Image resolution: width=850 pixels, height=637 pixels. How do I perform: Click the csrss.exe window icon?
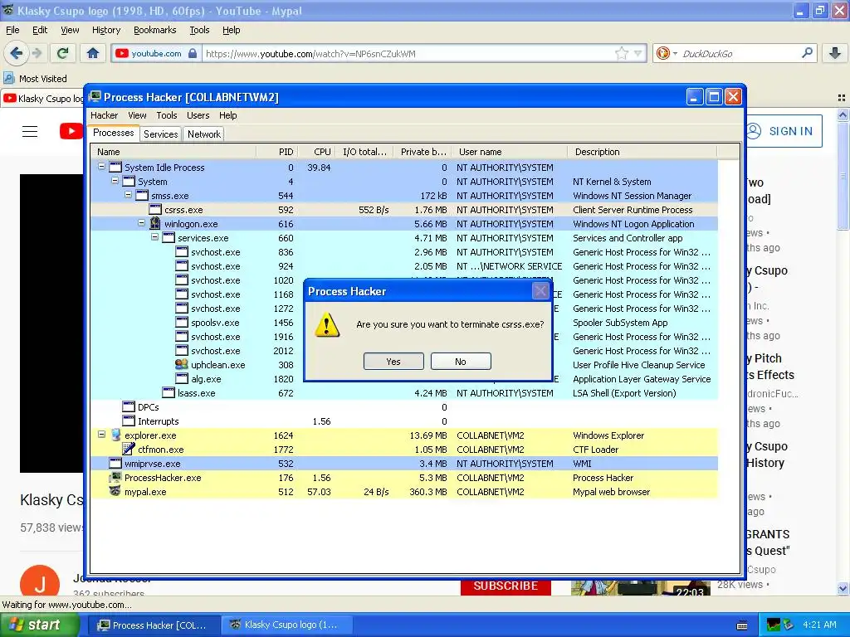[x=155, y=209]
